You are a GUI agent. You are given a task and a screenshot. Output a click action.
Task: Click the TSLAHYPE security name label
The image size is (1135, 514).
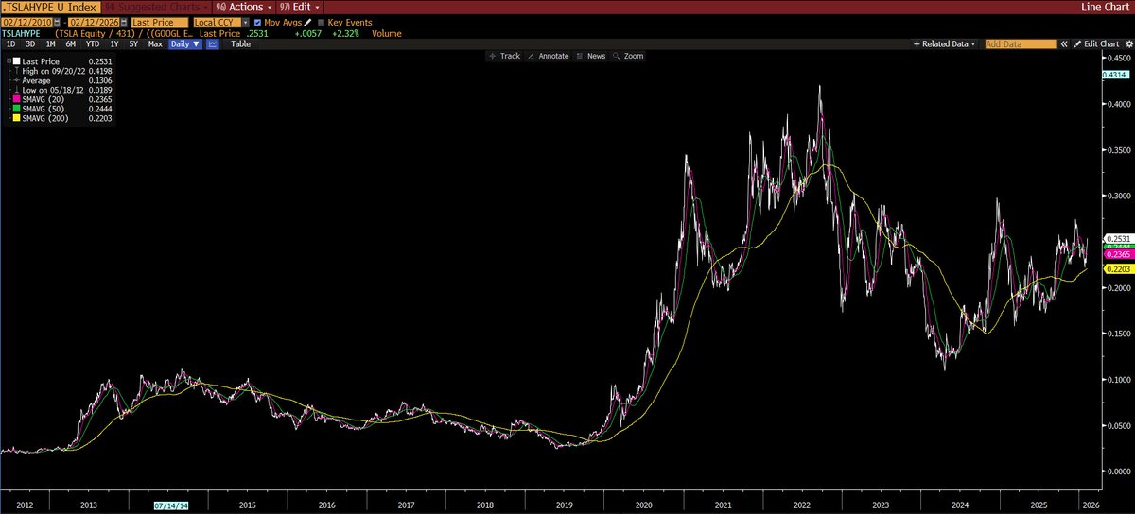point(21,34)
